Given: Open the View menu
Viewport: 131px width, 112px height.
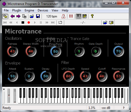Looking at the screenshot, I should (55, 10).
